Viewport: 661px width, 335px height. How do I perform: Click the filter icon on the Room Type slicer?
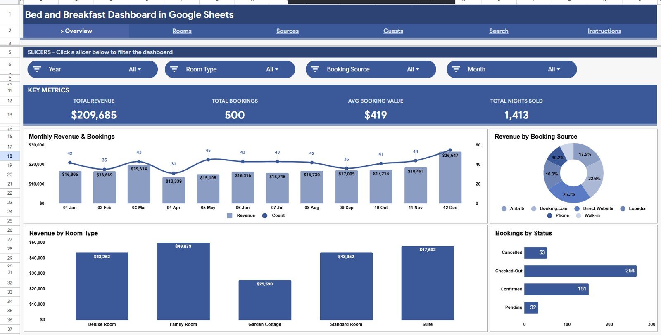tap(174, 69)
